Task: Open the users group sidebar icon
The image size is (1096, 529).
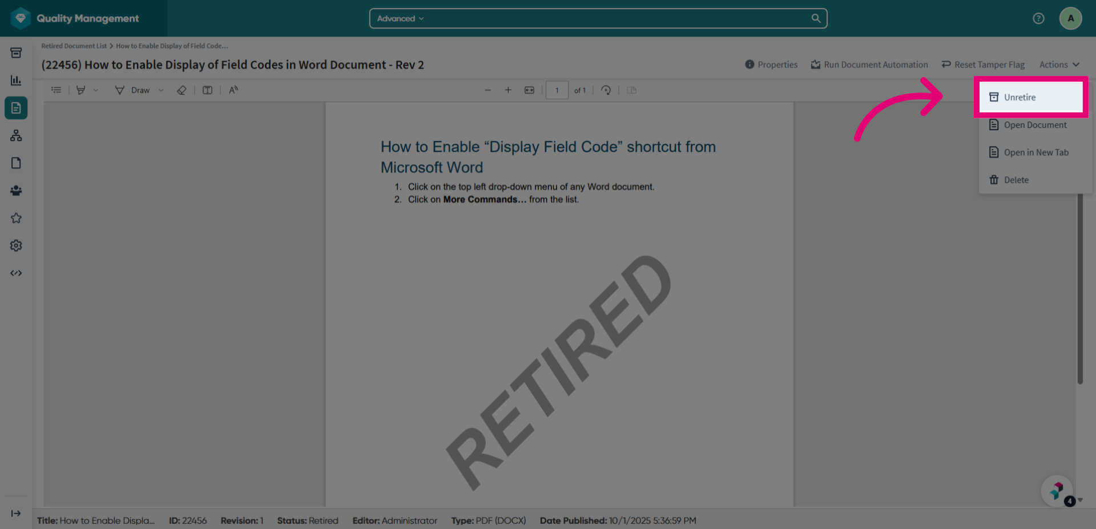Action: pos(16,191)
